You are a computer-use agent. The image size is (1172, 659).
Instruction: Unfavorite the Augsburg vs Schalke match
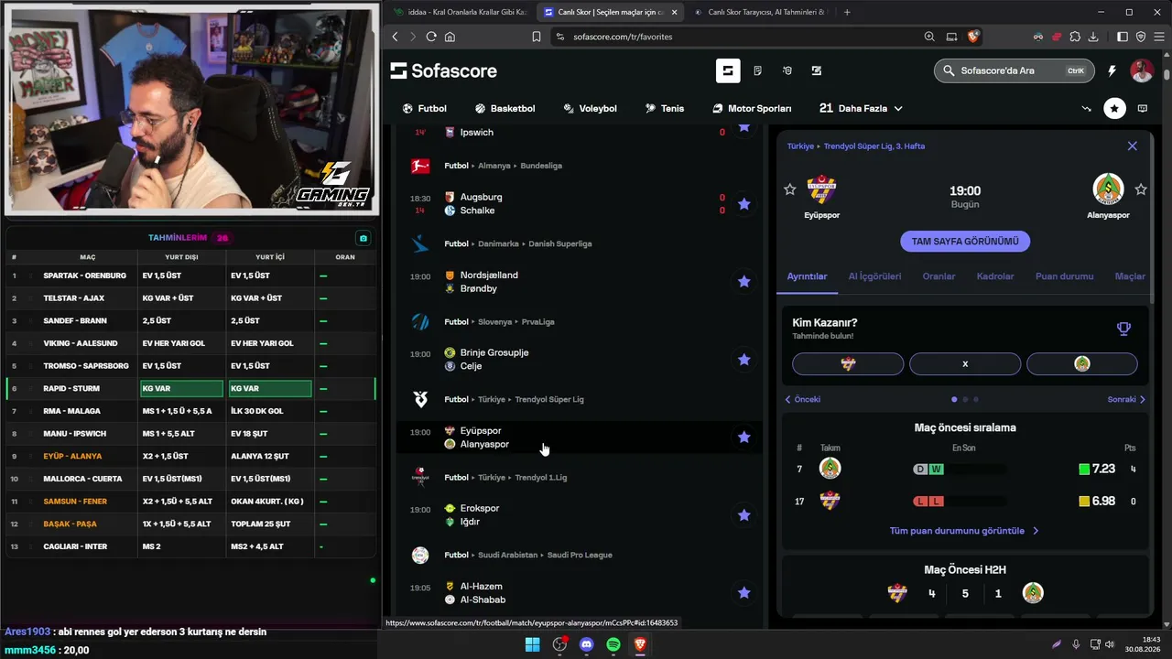743,204
